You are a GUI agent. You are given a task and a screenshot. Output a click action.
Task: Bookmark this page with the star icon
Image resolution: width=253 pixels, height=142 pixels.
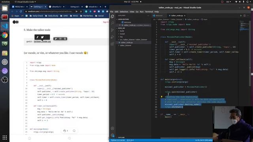point(81,11)
